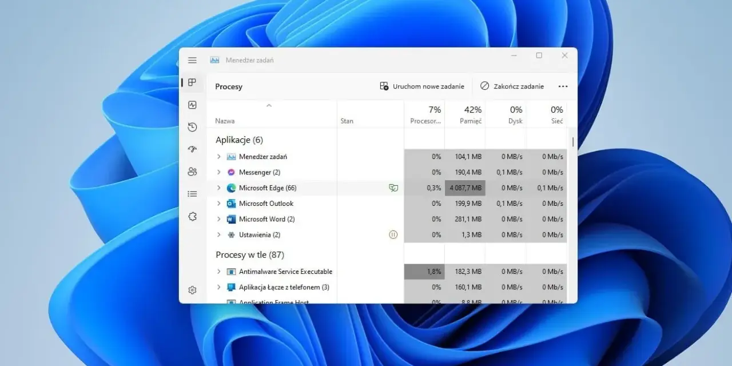Open the three-dot more options menu
732x366 pixels.
pos(563,86)
